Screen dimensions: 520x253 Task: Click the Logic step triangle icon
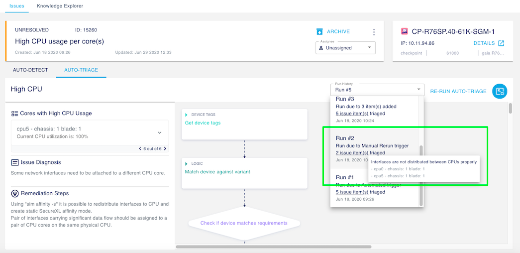coord(187,163)
